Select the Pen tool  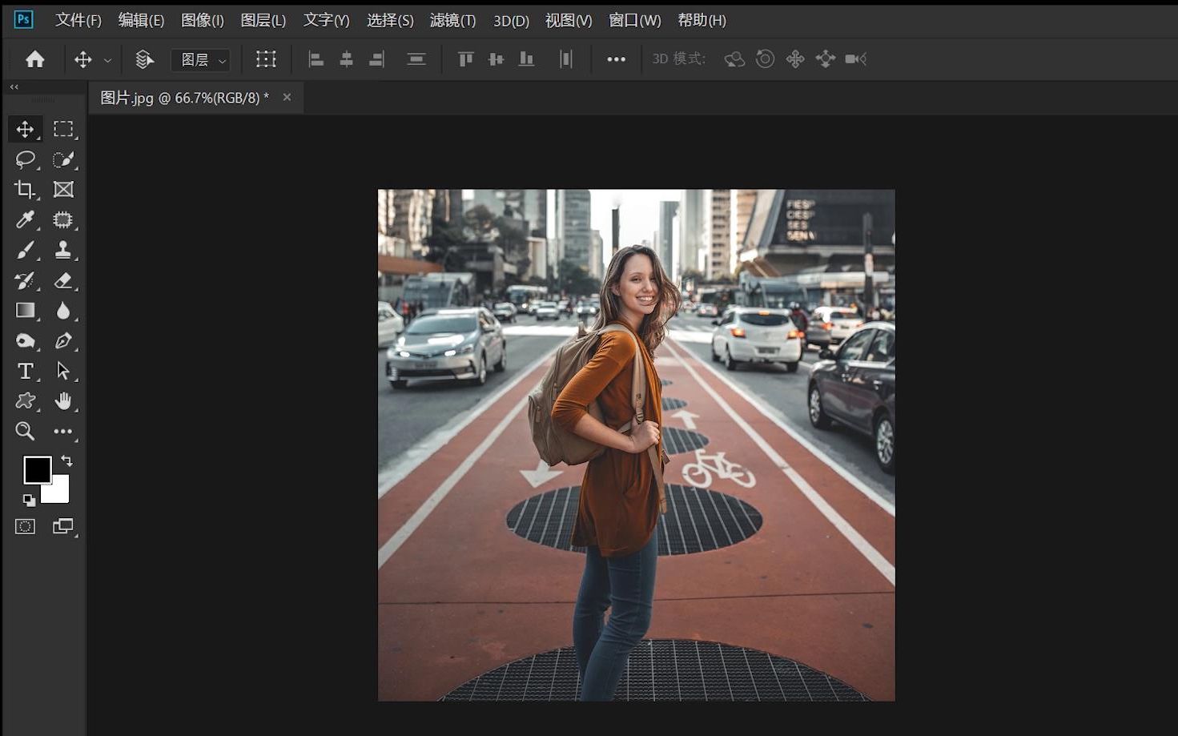point(62,341)
